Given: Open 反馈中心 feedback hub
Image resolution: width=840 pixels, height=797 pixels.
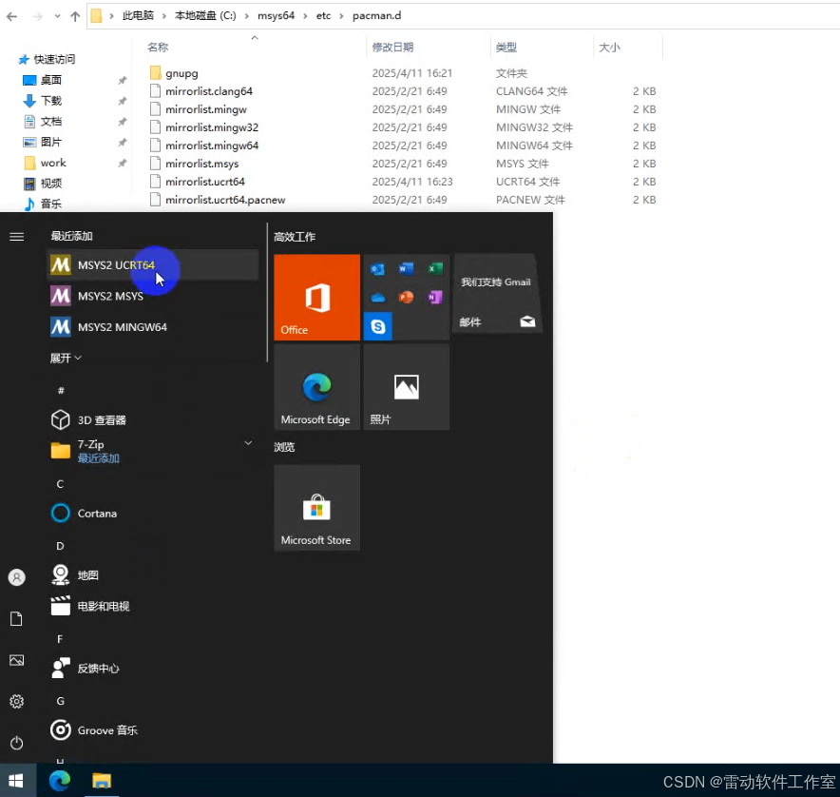Looking at the screenshot, I should tap(153, 669).
